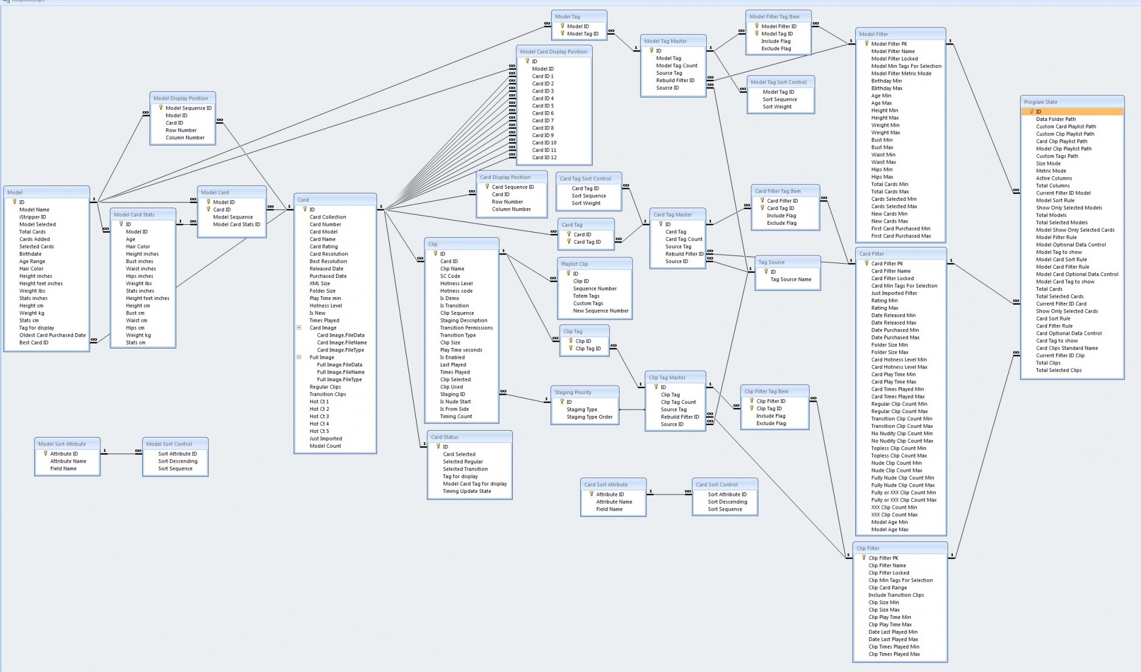The width and height of the screenshot is (1141, 672).
Task: Select iStripper ID field in Model table
Action: point(33,217)
